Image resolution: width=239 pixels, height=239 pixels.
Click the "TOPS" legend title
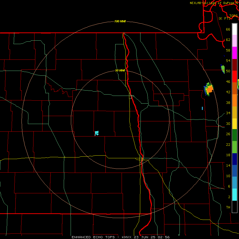coord(233,16)
